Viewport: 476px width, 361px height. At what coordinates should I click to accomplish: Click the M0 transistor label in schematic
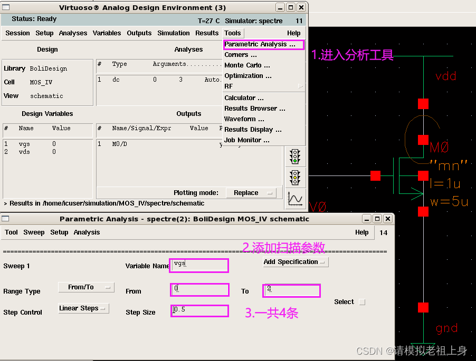[439, 148]
